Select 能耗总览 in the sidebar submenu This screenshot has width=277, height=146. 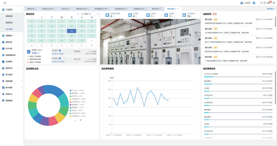pyautogui.click(x=9, y=16)
